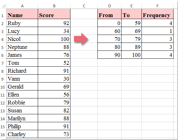Viewport: 178px width, 140px height.
Task: Select column F header
Action: click(x=157, y=6)
